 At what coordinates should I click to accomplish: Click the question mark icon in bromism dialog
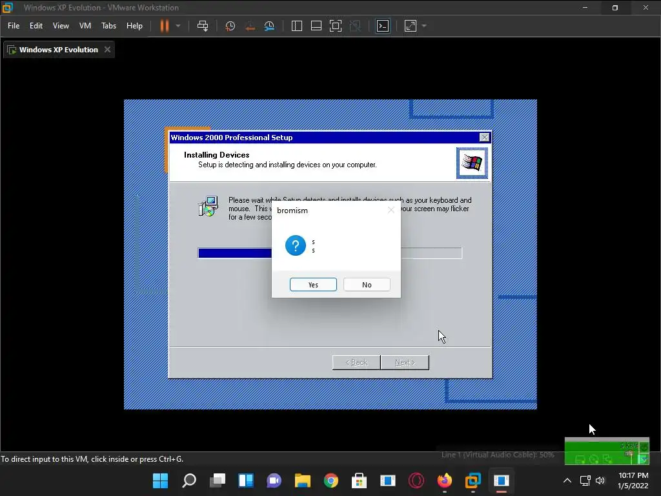point(296,245)
